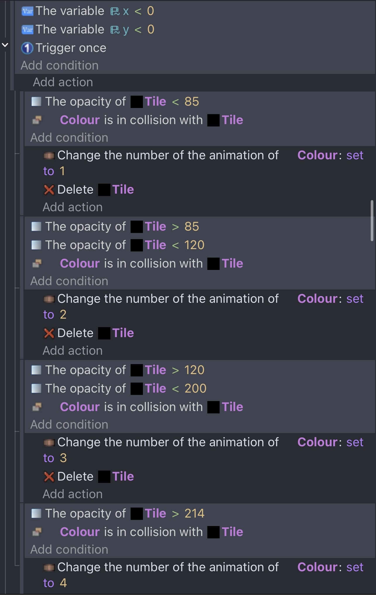
Task: Select the Tile < 120 opacity condition
Action: (x=200, y=245)
